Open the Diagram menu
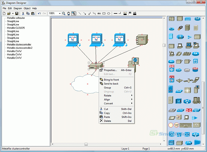 tap(18, 8)
